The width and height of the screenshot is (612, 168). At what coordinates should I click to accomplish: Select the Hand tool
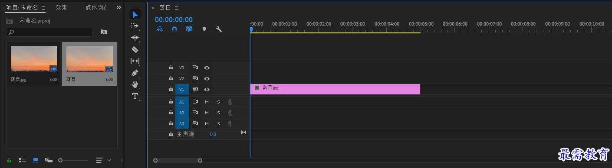tap(135, 84)
